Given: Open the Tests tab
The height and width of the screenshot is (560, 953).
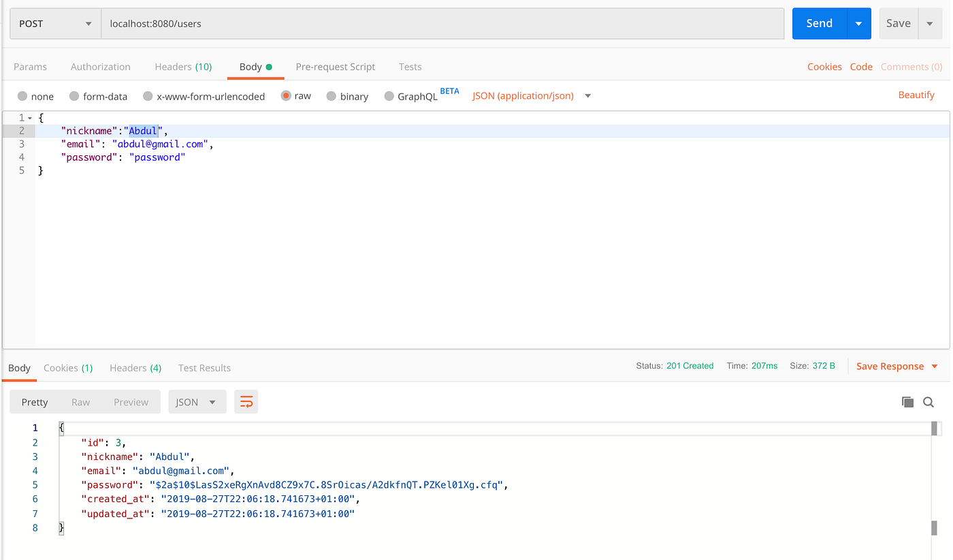Looking at the screenshot, I should (410, 66).
